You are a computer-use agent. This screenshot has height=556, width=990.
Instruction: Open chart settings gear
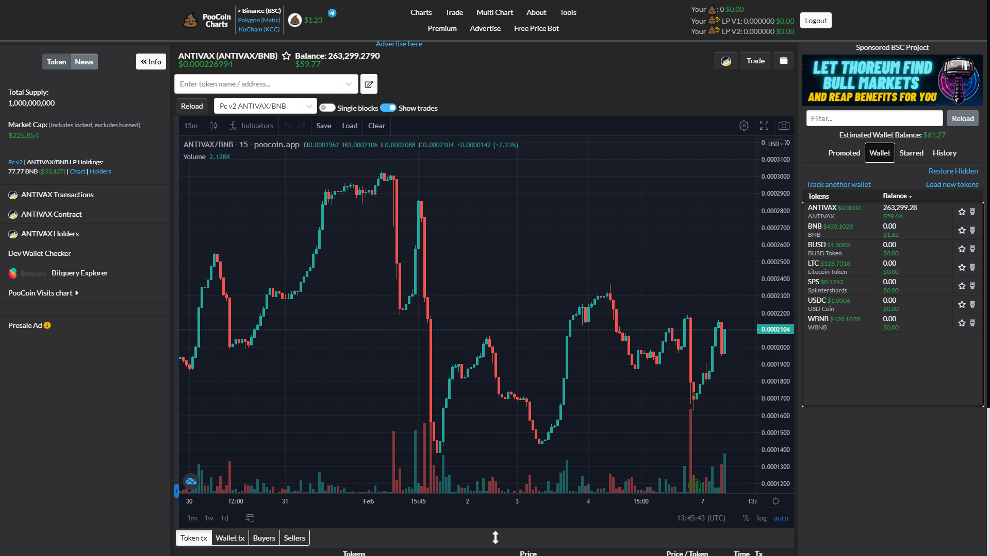(744, 126)
